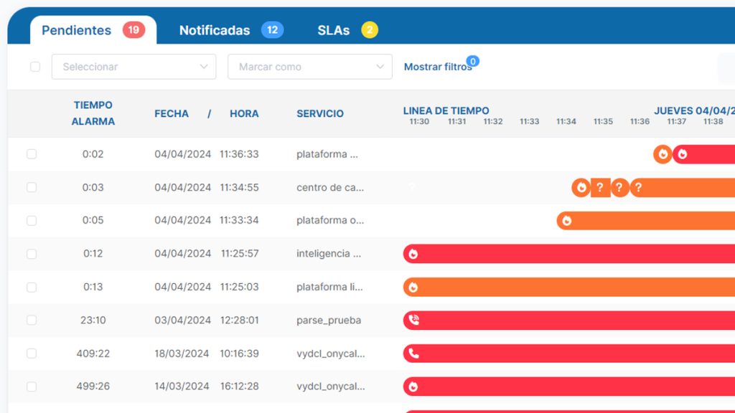Click the fire icon in the plataforma li... row
735x413 pixels.
coord(413,287)
